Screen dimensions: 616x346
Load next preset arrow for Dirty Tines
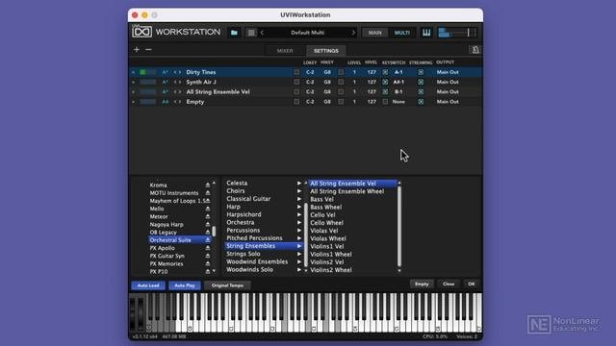[x=180, y=72]
